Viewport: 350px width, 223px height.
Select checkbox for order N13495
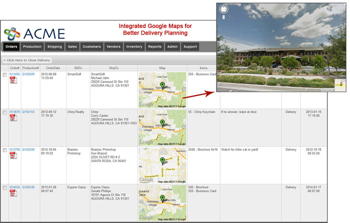point(4,75)
